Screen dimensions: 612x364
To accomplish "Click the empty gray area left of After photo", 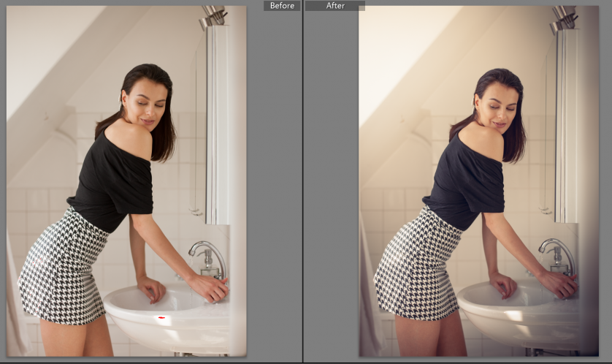I will pos(330,183).
